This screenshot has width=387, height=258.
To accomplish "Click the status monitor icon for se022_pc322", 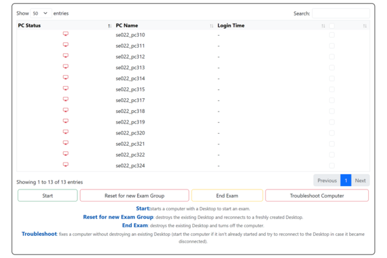I will click(x=66, y=153).
